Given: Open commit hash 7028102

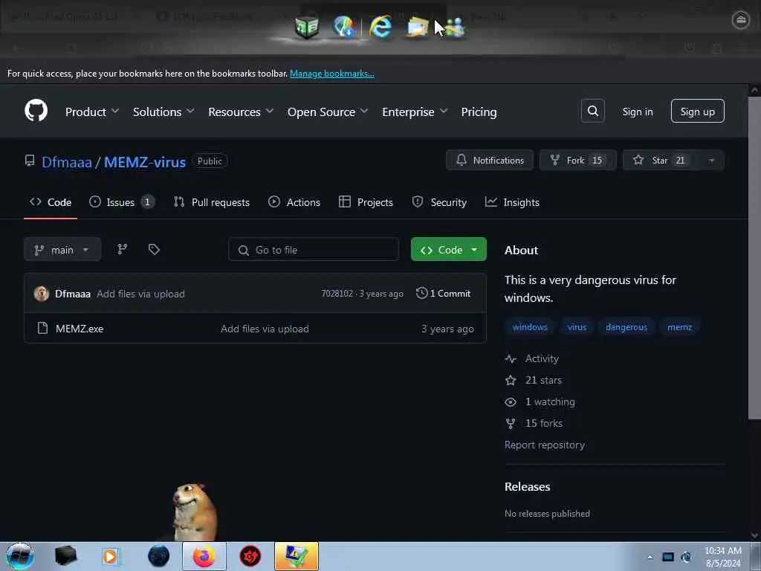Looking at the screenshot, I should coord(337,293).
